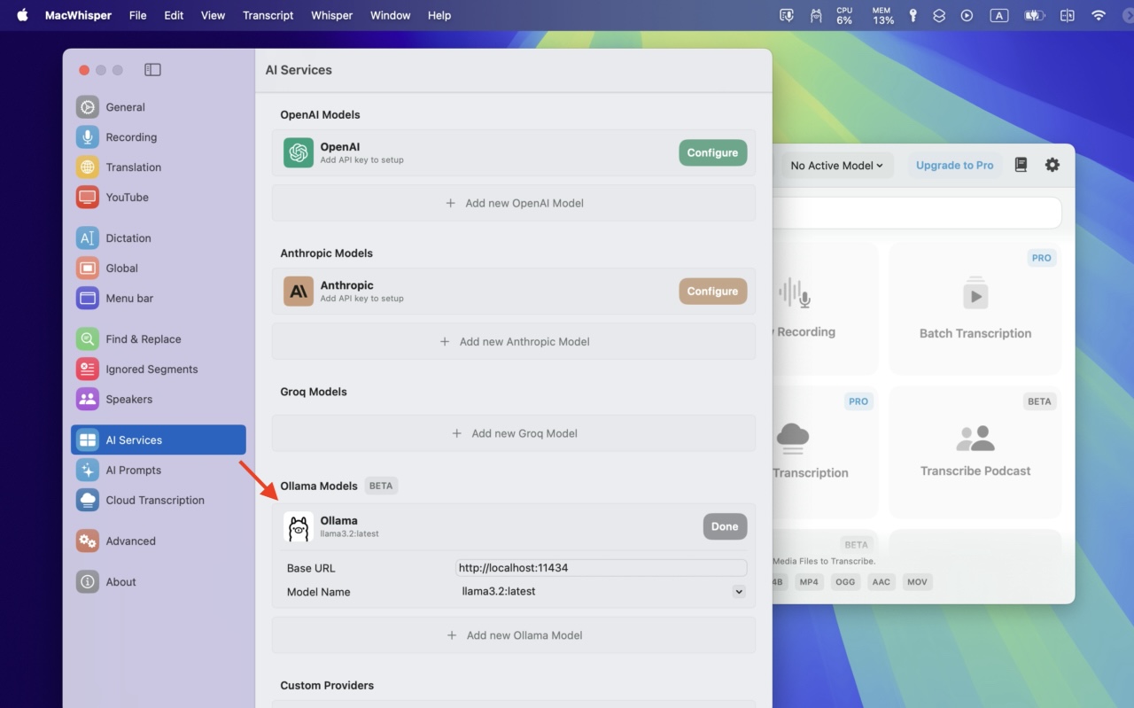Select the Speakers sidebar icon

point(87,400)
